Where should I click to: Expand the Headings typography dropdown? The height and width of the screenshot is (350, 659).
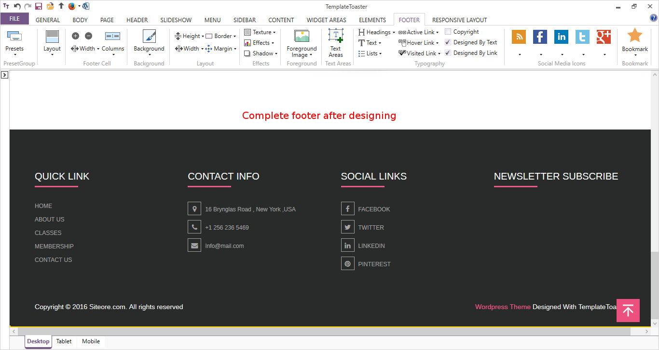click(x=377, y=32)
